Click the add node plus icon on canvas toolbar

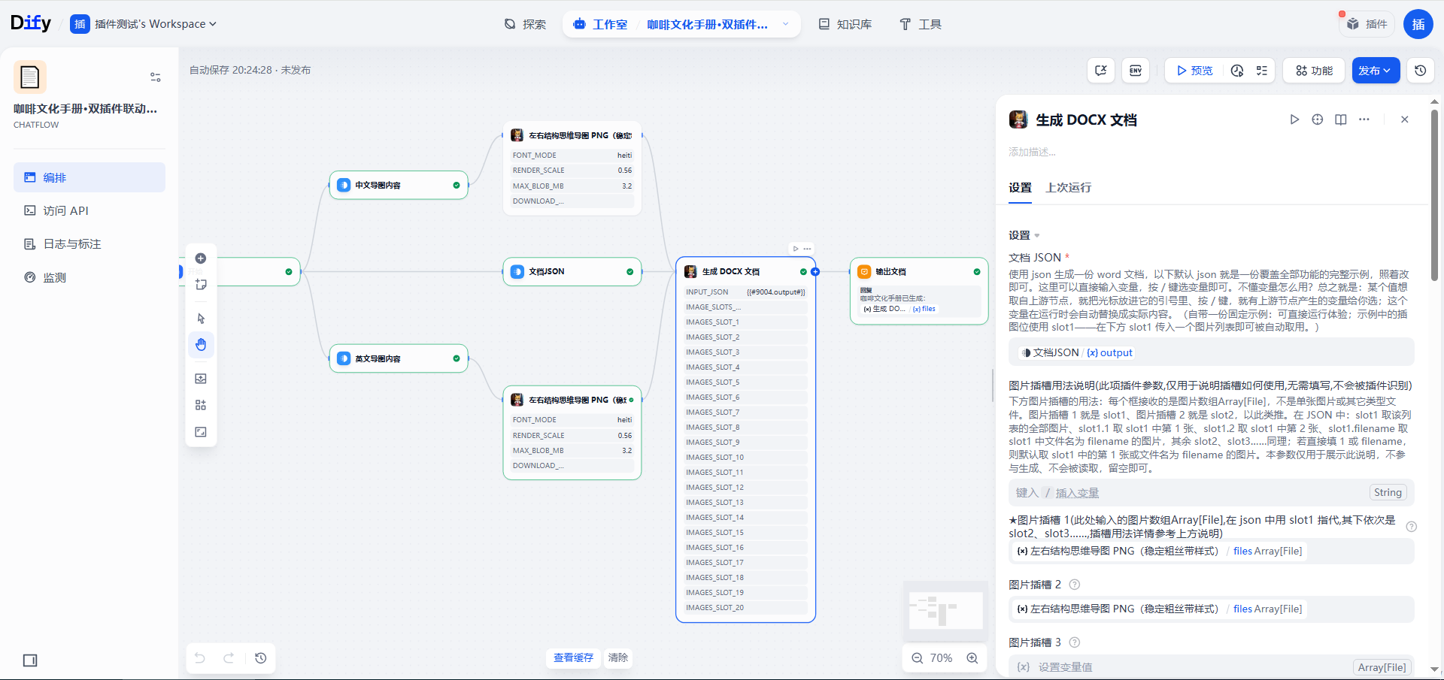tap(201, 258)
